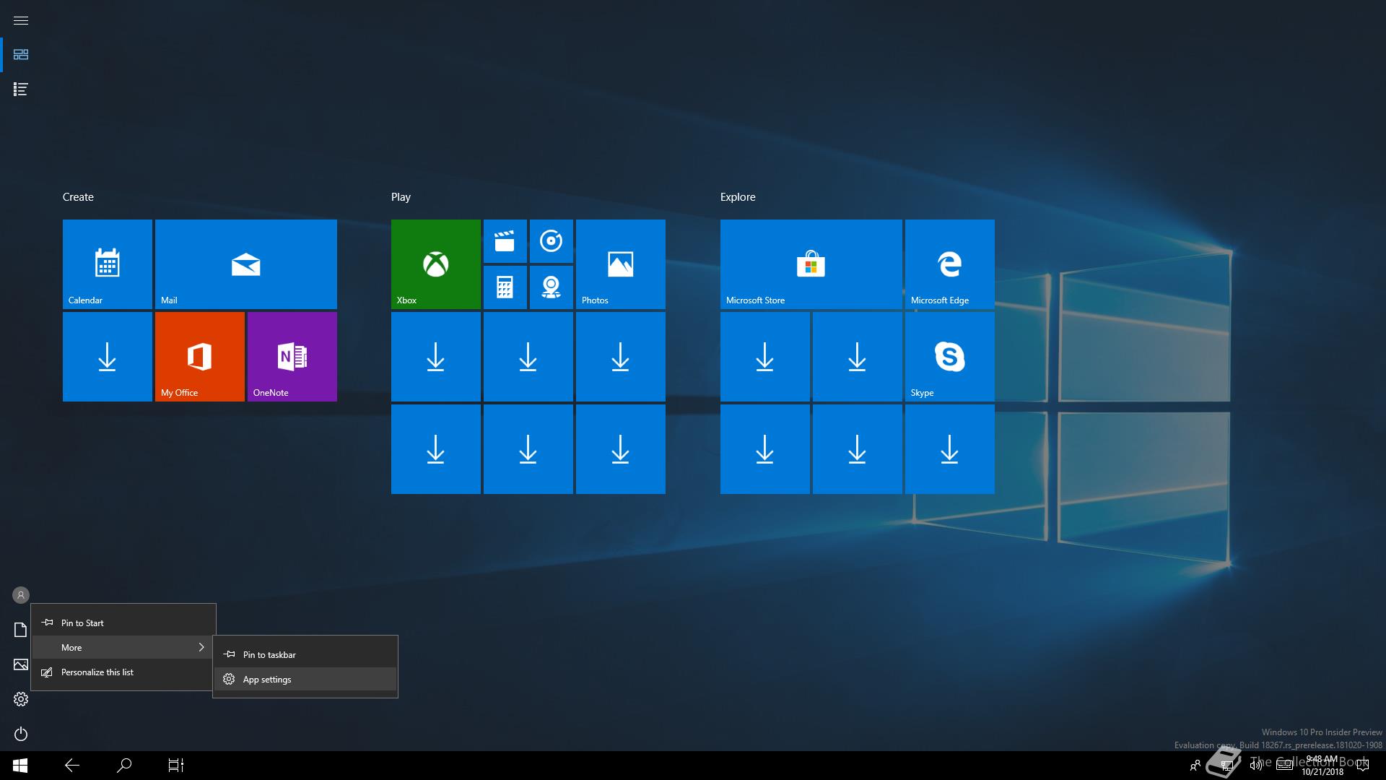Open the touch keyboard tray icon

1284,766
